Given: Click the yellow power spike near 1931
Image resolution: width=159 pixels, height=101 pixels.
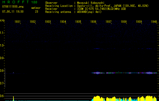Looking at the screenshot, I should click(x=13, y=98).
